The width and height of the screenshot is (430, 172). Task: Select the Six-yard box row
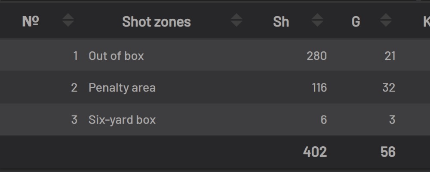point(122,120)
